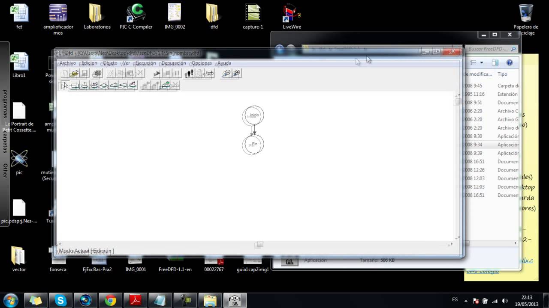Open the Ayuda menu
Screen dimensions: 549x308
224,63
